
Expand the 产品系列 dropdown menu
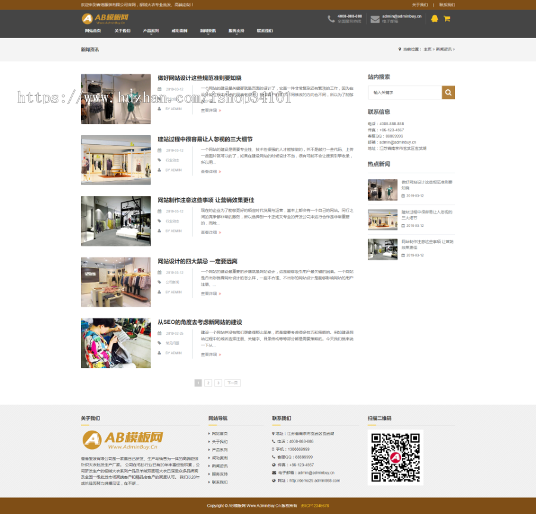[151, 30]
